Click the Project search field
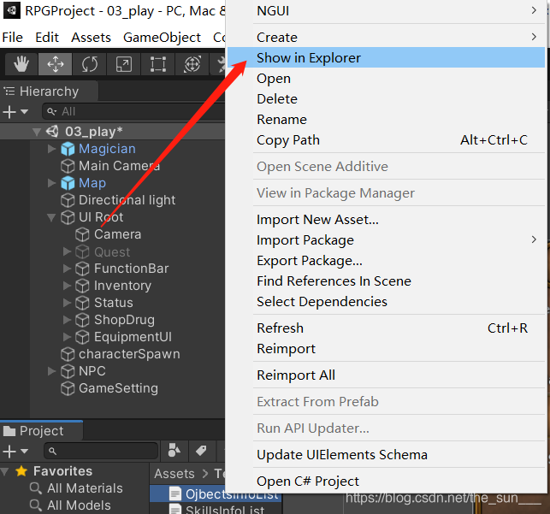The height and width of the screenshot is (514, 550). coord(101,451)
